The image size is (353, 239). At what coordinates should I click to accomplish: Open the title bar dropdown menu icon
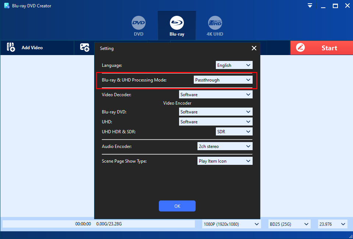coord(310,6)
